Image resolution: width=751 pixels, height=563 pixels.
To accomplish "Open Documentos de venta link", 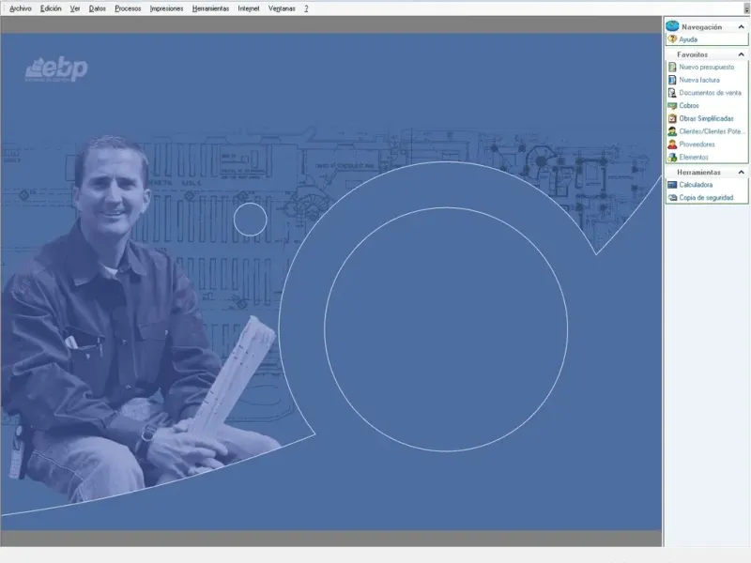I will coord(710,93).
